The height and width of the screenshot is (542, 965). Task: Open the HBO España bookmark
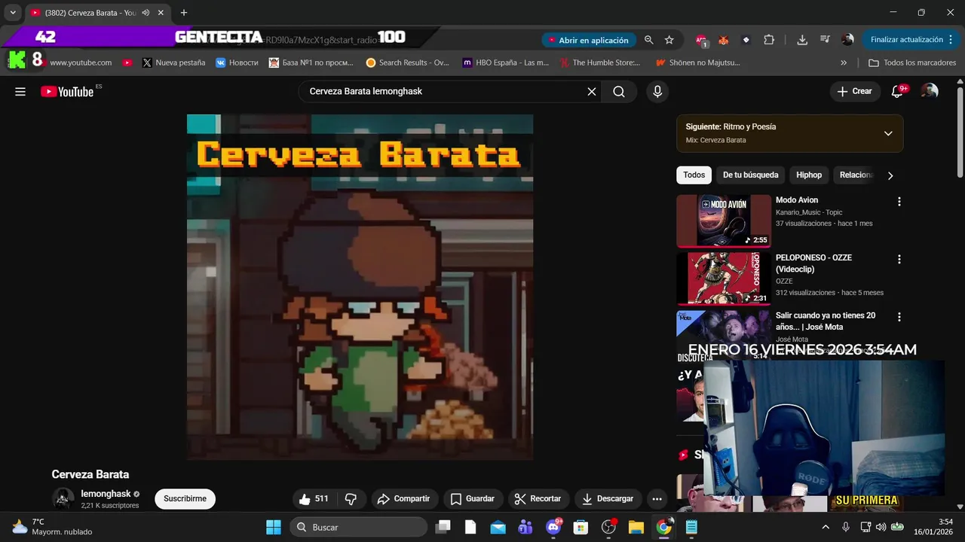[x=506, y=63]
